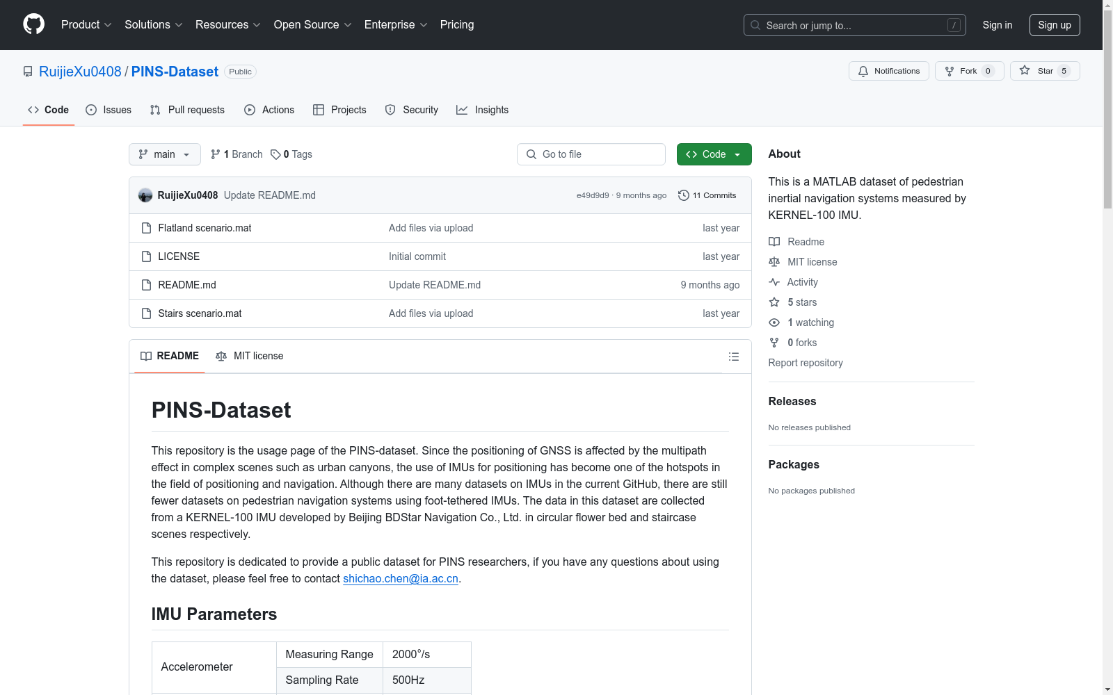Click the scale icon beside MIT license
Image resolution: width=1113 pixels, height=695 pixels.
click(774, 262)
